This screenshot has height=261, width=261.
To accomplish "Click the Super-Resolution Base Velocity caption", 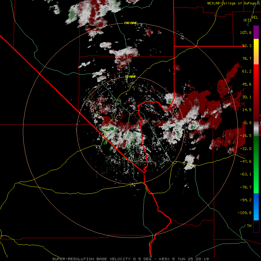I will pos(130,259).
